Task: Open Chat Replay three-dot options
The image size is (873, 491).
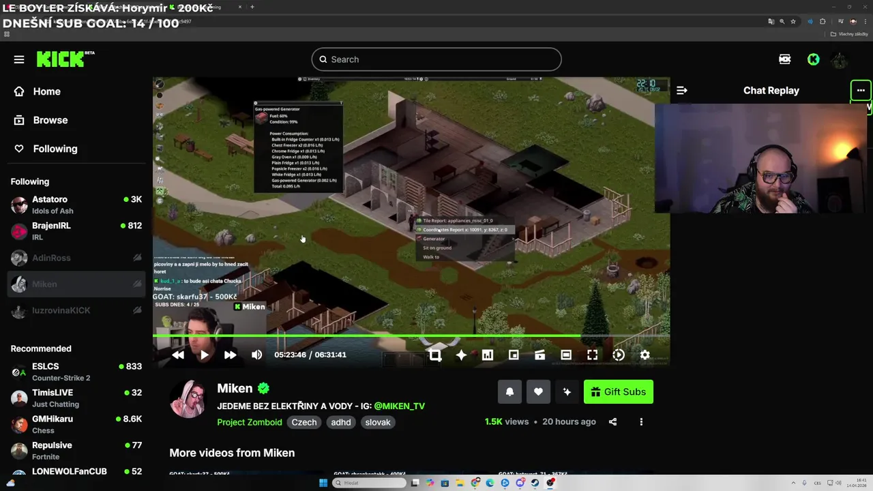Action: 861,90
